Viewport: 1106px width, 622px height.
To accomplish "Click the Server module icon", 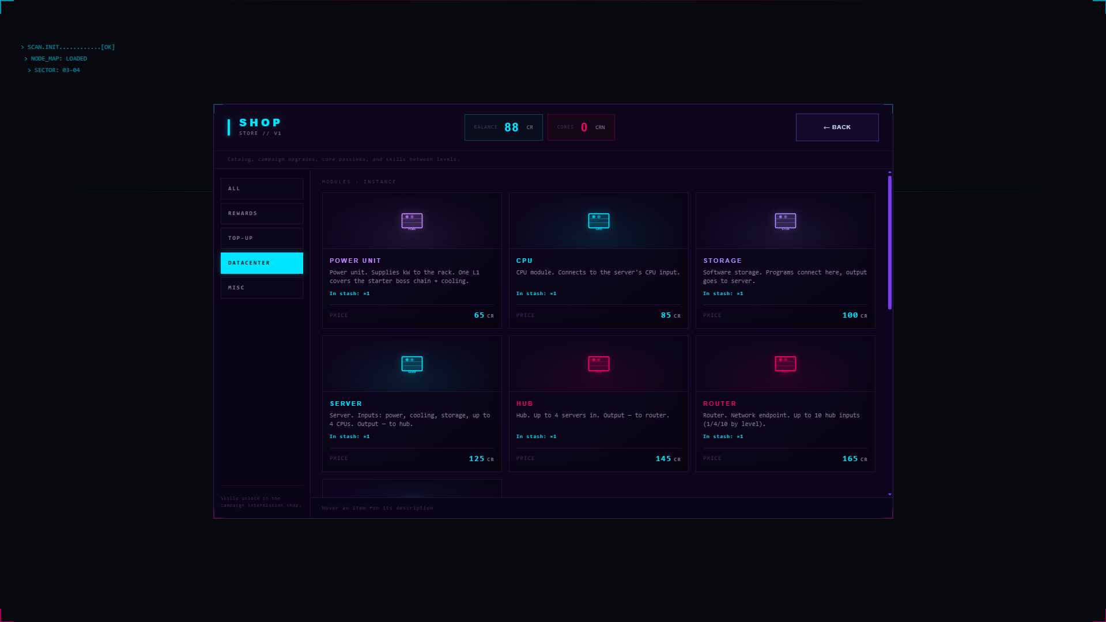I will coord(412,364).
